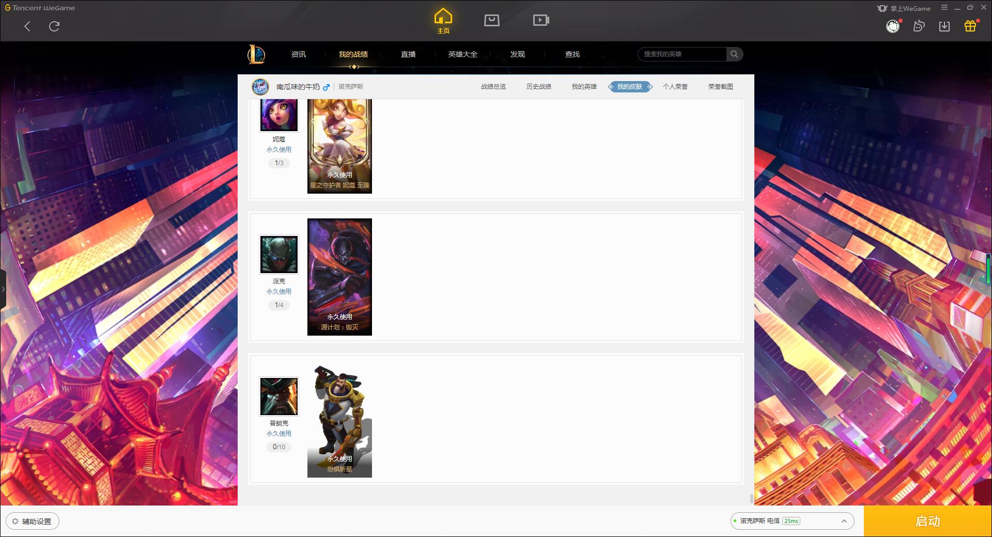Click 永久使用 under 派克
Image resolution: width=992 pixels, height=537 pixels.
coord(279,292)
